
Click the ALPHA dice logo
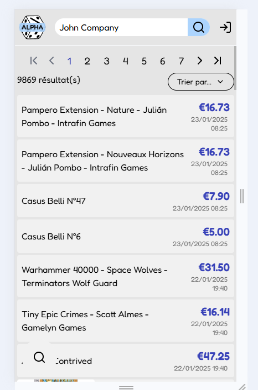point(32,27)
